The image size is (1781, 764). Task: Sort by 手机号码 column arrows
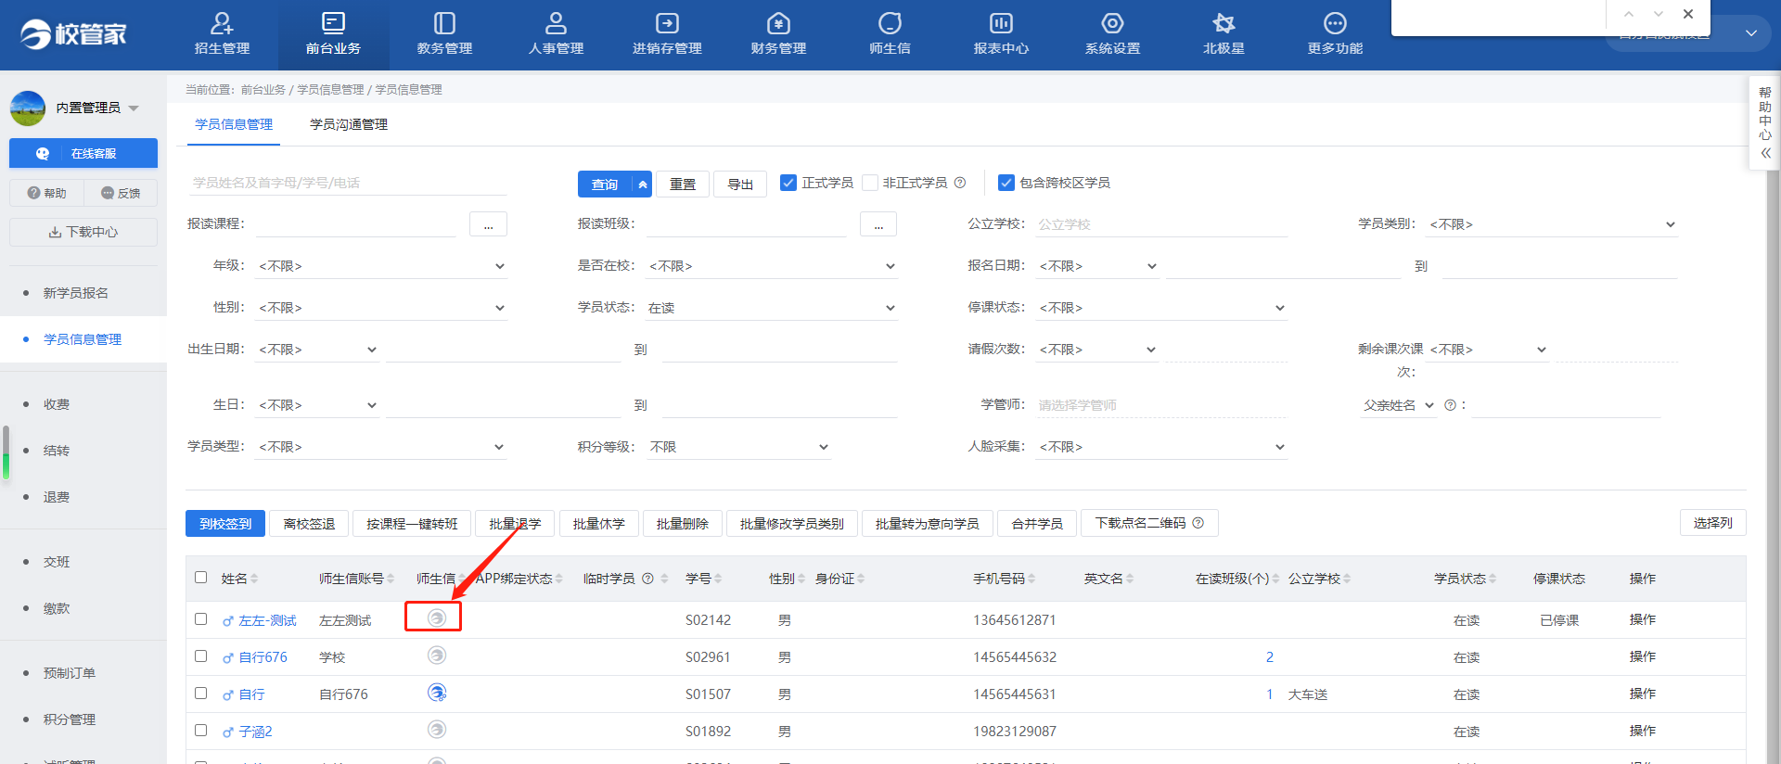click(1031, 579)
